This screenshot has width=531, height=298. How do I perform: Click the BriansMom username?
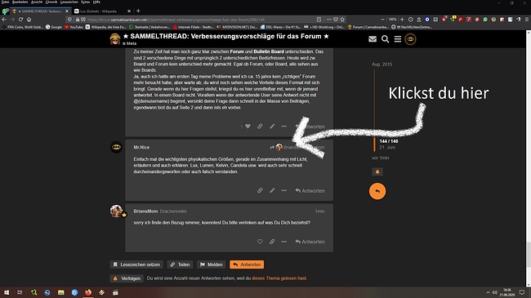point(145,211)
